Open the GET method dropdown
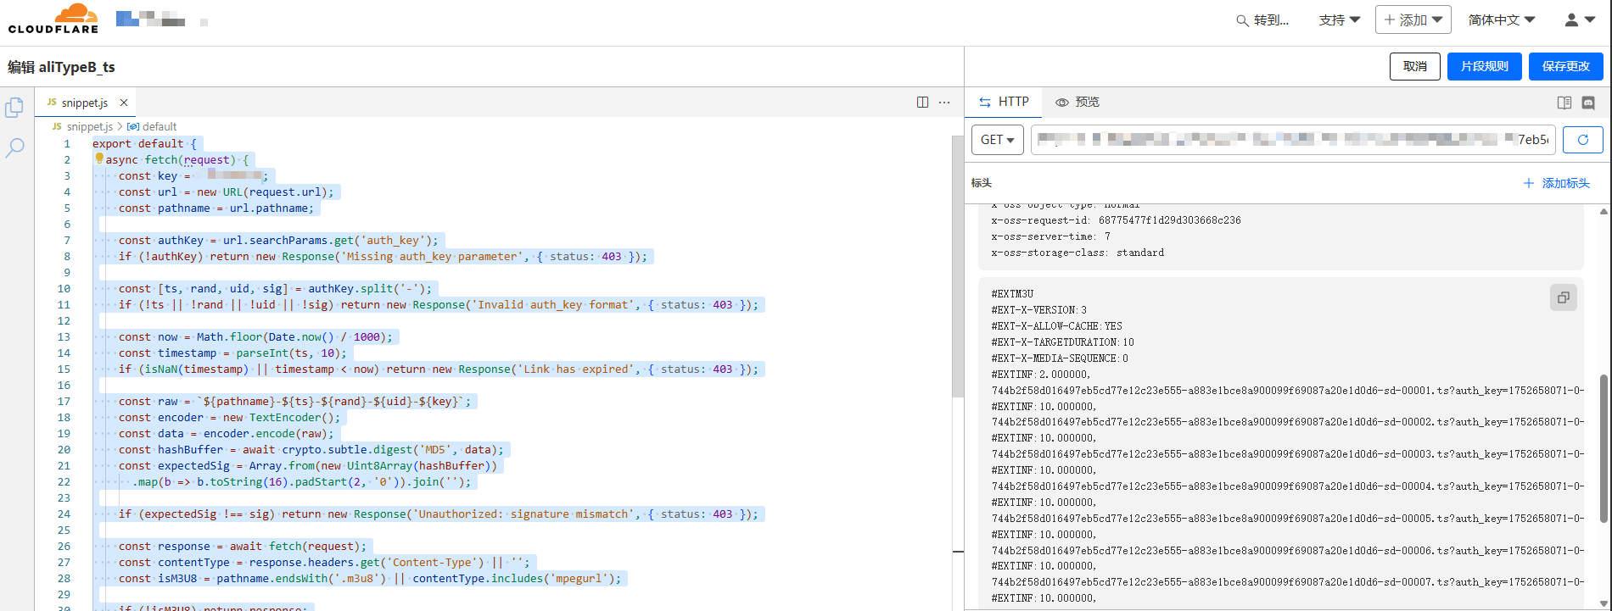Screen dimensions: 1612x611 (x=997, y=140)
